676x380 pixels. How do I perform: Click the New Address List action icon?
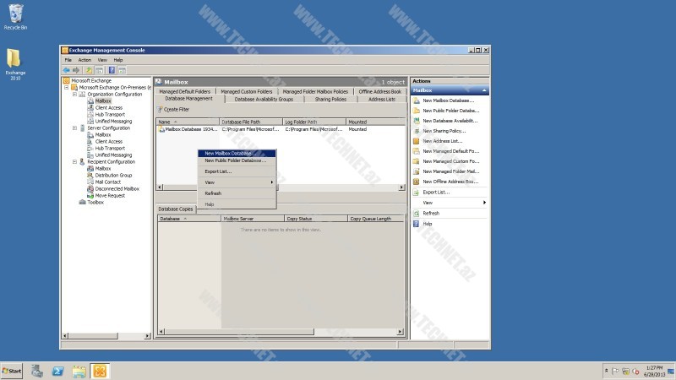coord(416,141)
